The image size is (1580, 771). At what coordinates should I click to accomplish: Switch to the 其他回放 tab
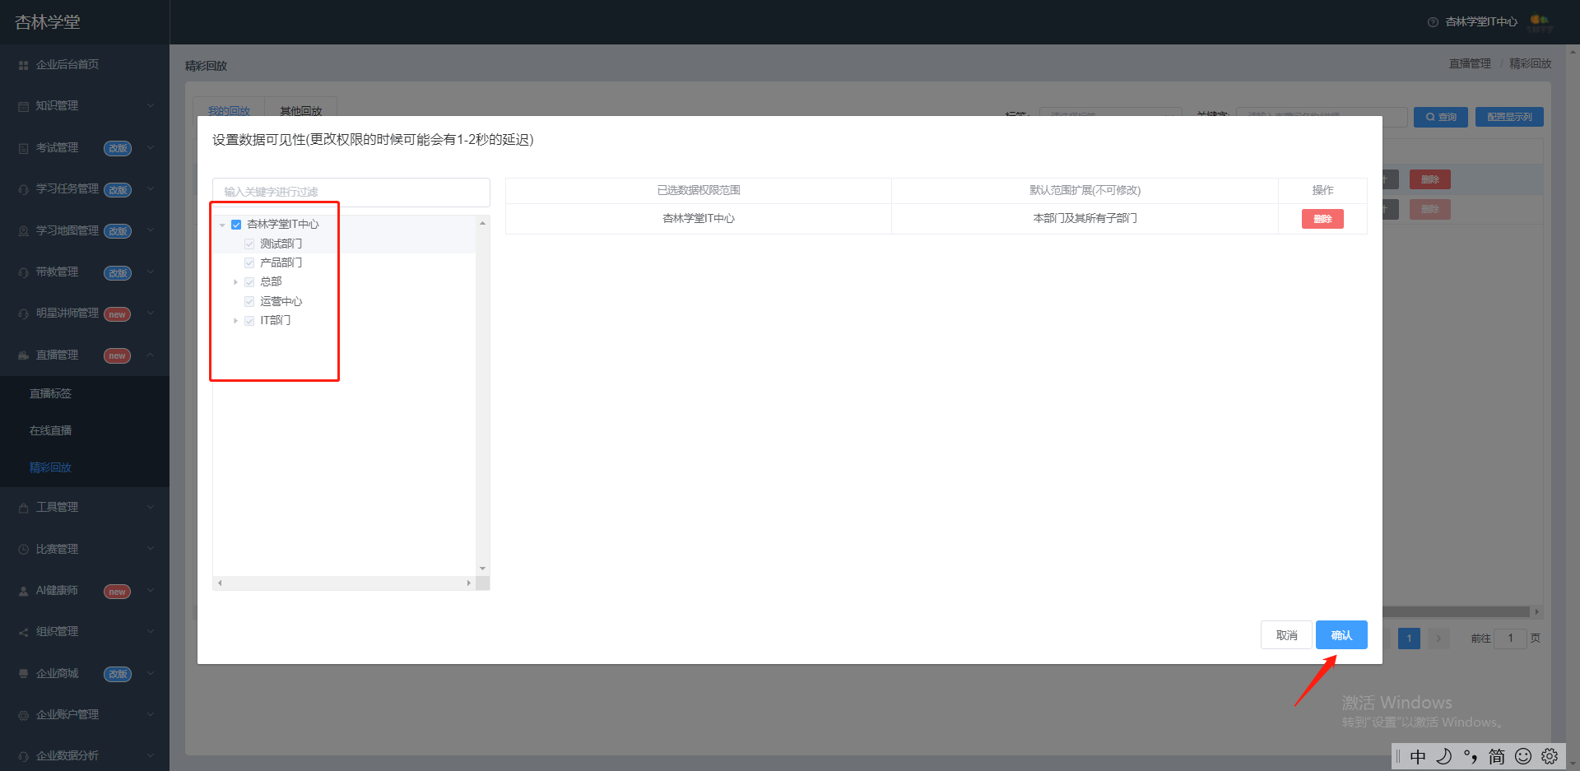300,110
